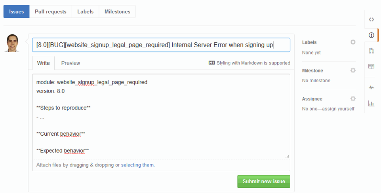
Task: Open the Milestones tab
Action: coord(117,11)
